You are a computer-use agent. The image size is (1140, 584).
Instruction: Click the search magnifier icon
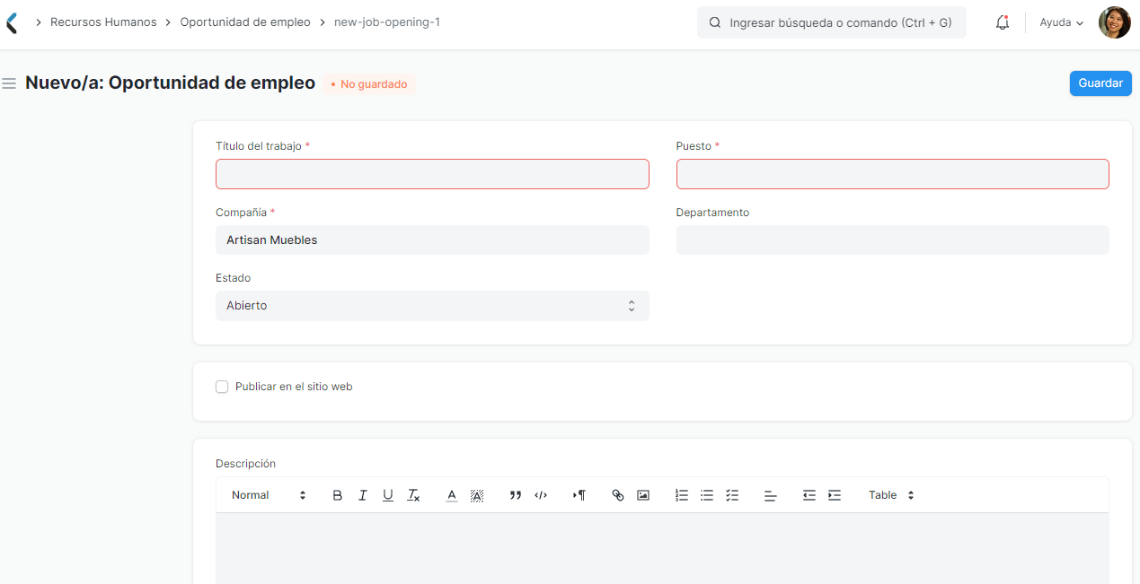tap(715, 23)
